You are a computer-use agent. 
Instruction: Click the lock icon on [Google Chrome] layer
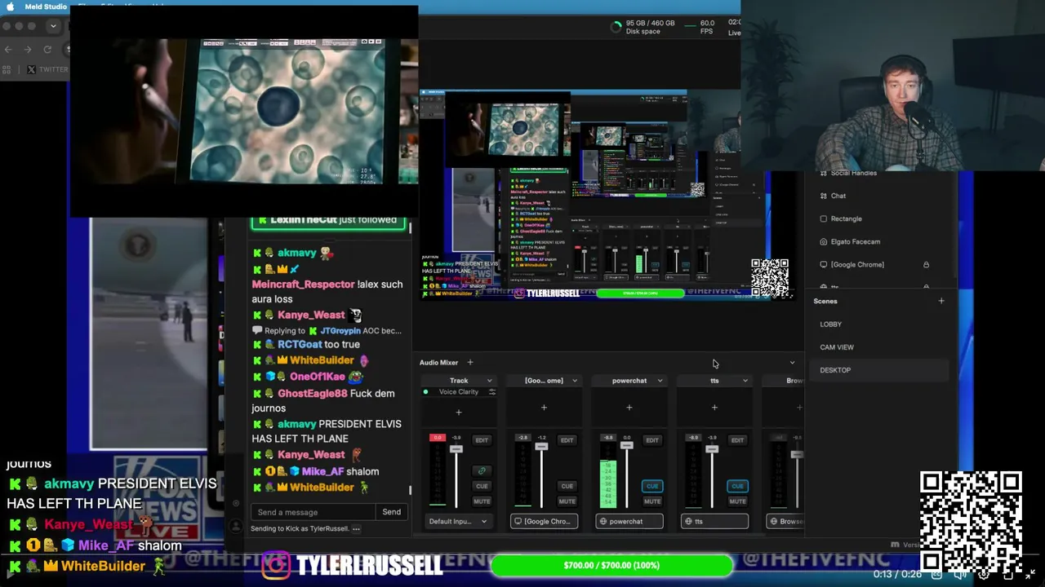926,264
